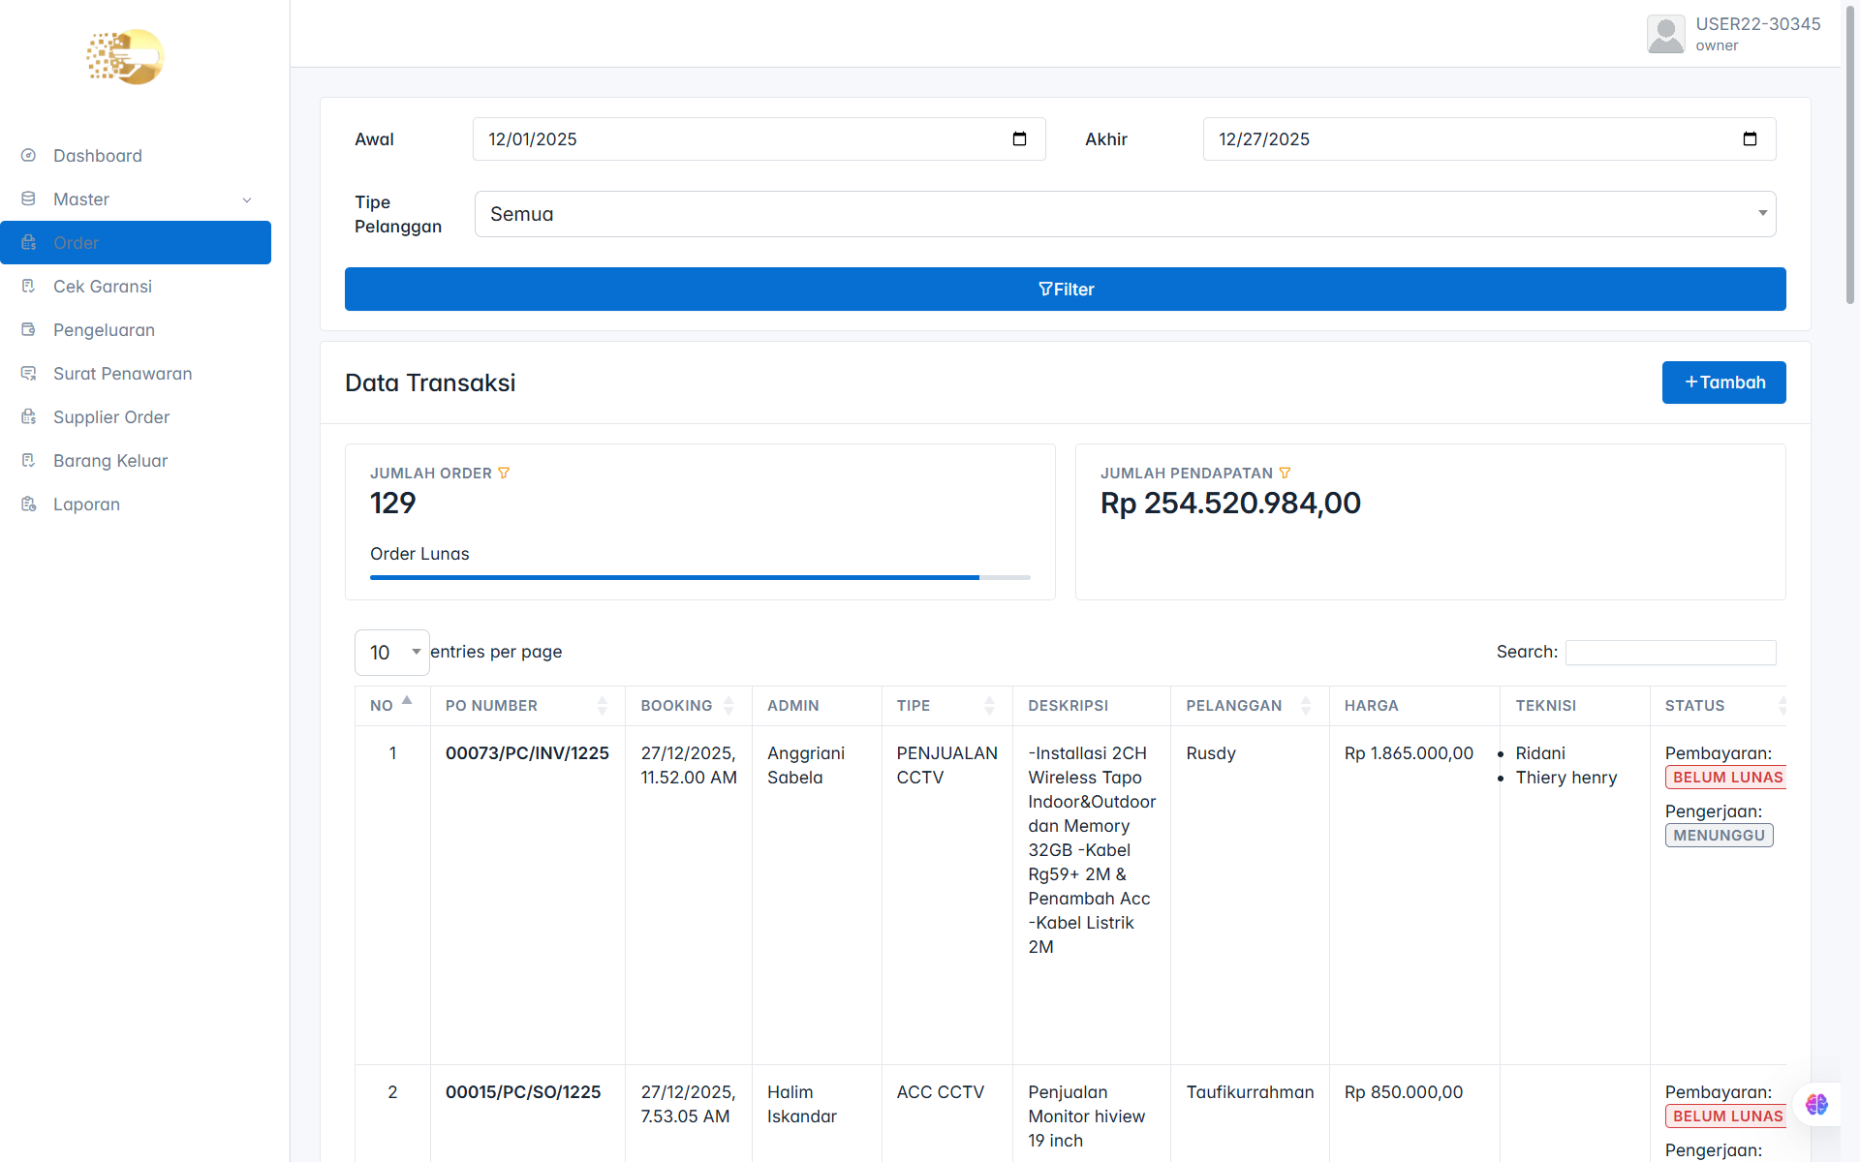1860x1162 pixels.
Task: Collapse the Master sidebar menu
Action: [247, 199]
